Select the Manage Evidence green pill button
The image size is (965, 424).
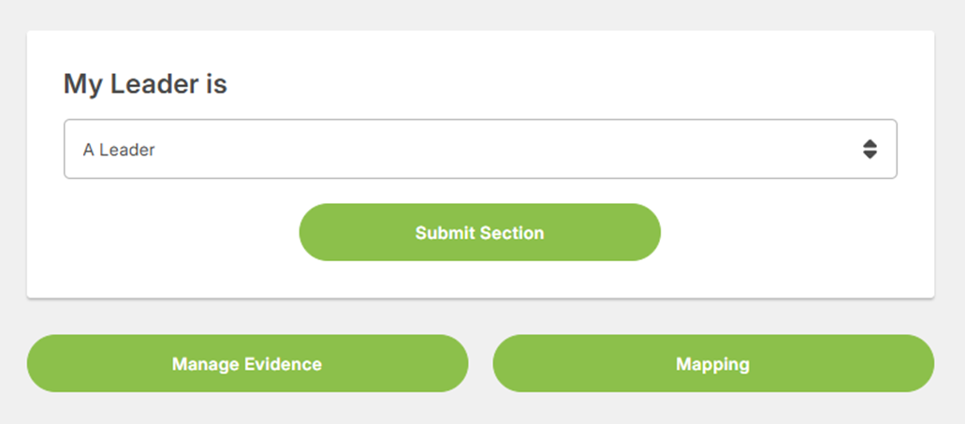(247, 363)
